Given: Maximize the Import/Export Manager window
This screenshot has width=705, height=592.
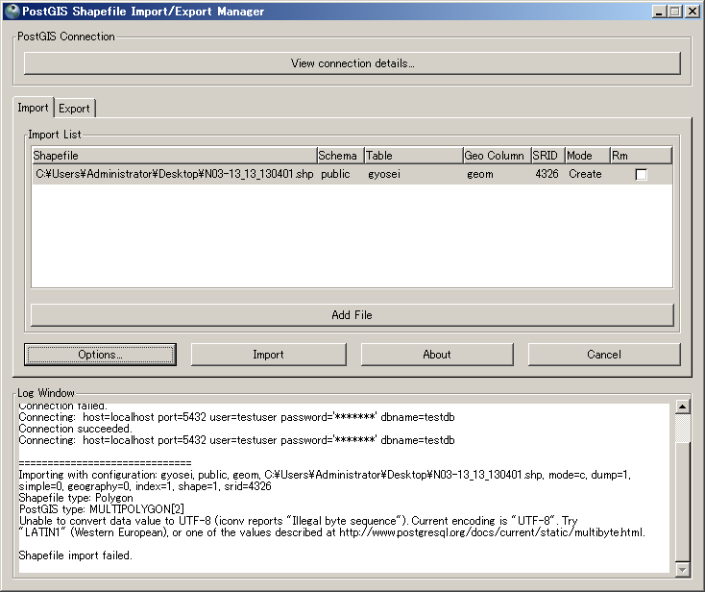Looking at the screenshot, I should tap(674, 12).
